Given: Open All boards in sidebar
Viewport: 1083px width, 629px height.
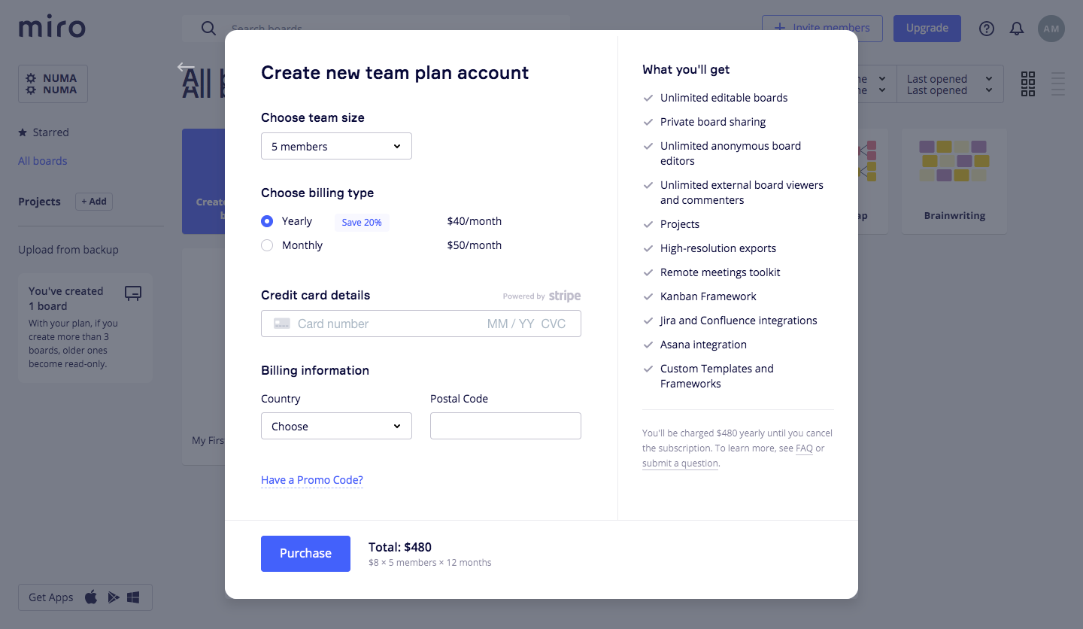Looking at the screenshot, I should (x=43, y=161).
